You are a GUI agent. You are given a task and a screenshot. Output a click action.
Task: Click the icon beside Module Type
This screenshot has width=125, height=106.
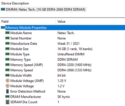tap(7, 54)
